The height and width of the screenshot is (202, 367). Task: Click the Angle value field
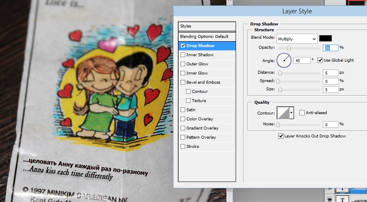pos(302,60)
